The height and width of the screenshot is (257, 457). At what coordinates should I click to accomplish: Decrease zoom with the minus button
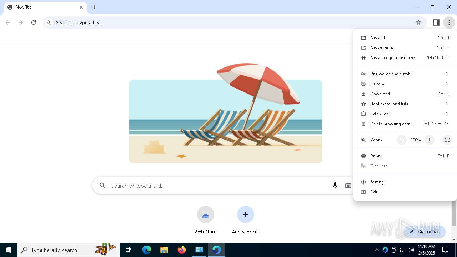[x=402, y=140]
